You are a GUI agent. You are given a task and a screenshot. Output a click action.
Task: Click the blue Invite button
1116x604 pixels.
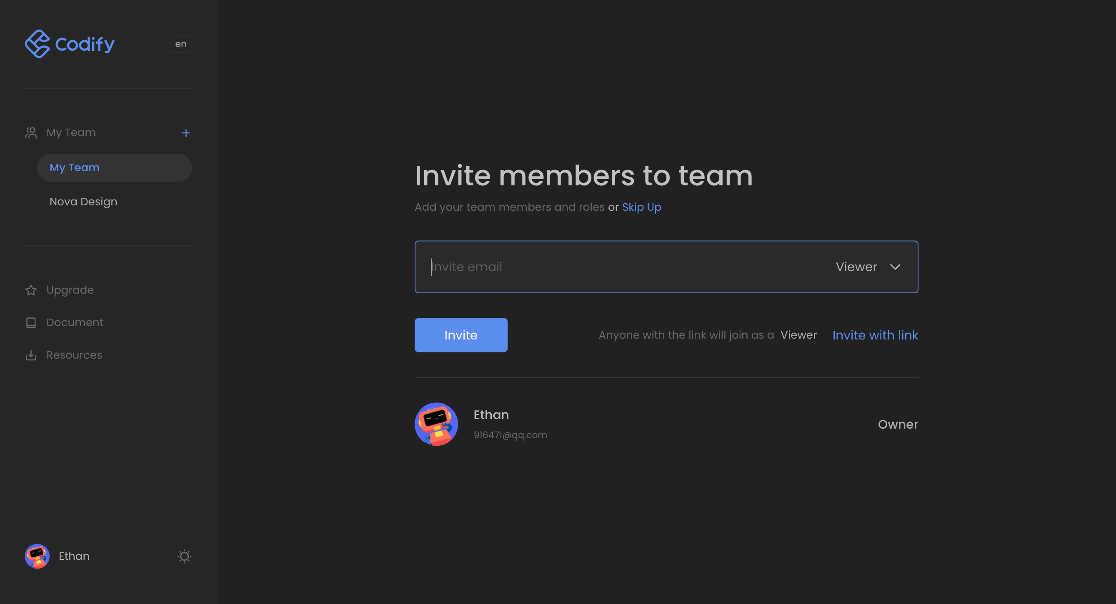tap(461, 335)
